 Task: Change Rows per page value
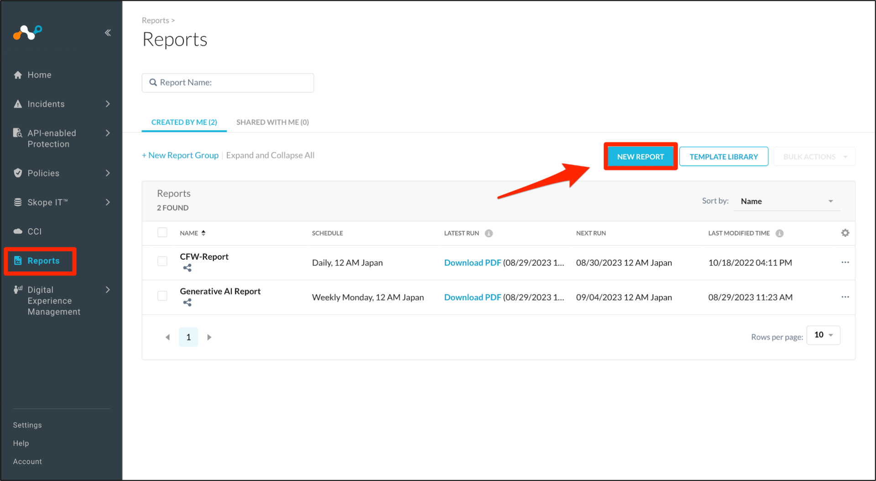tap(823, 335)
